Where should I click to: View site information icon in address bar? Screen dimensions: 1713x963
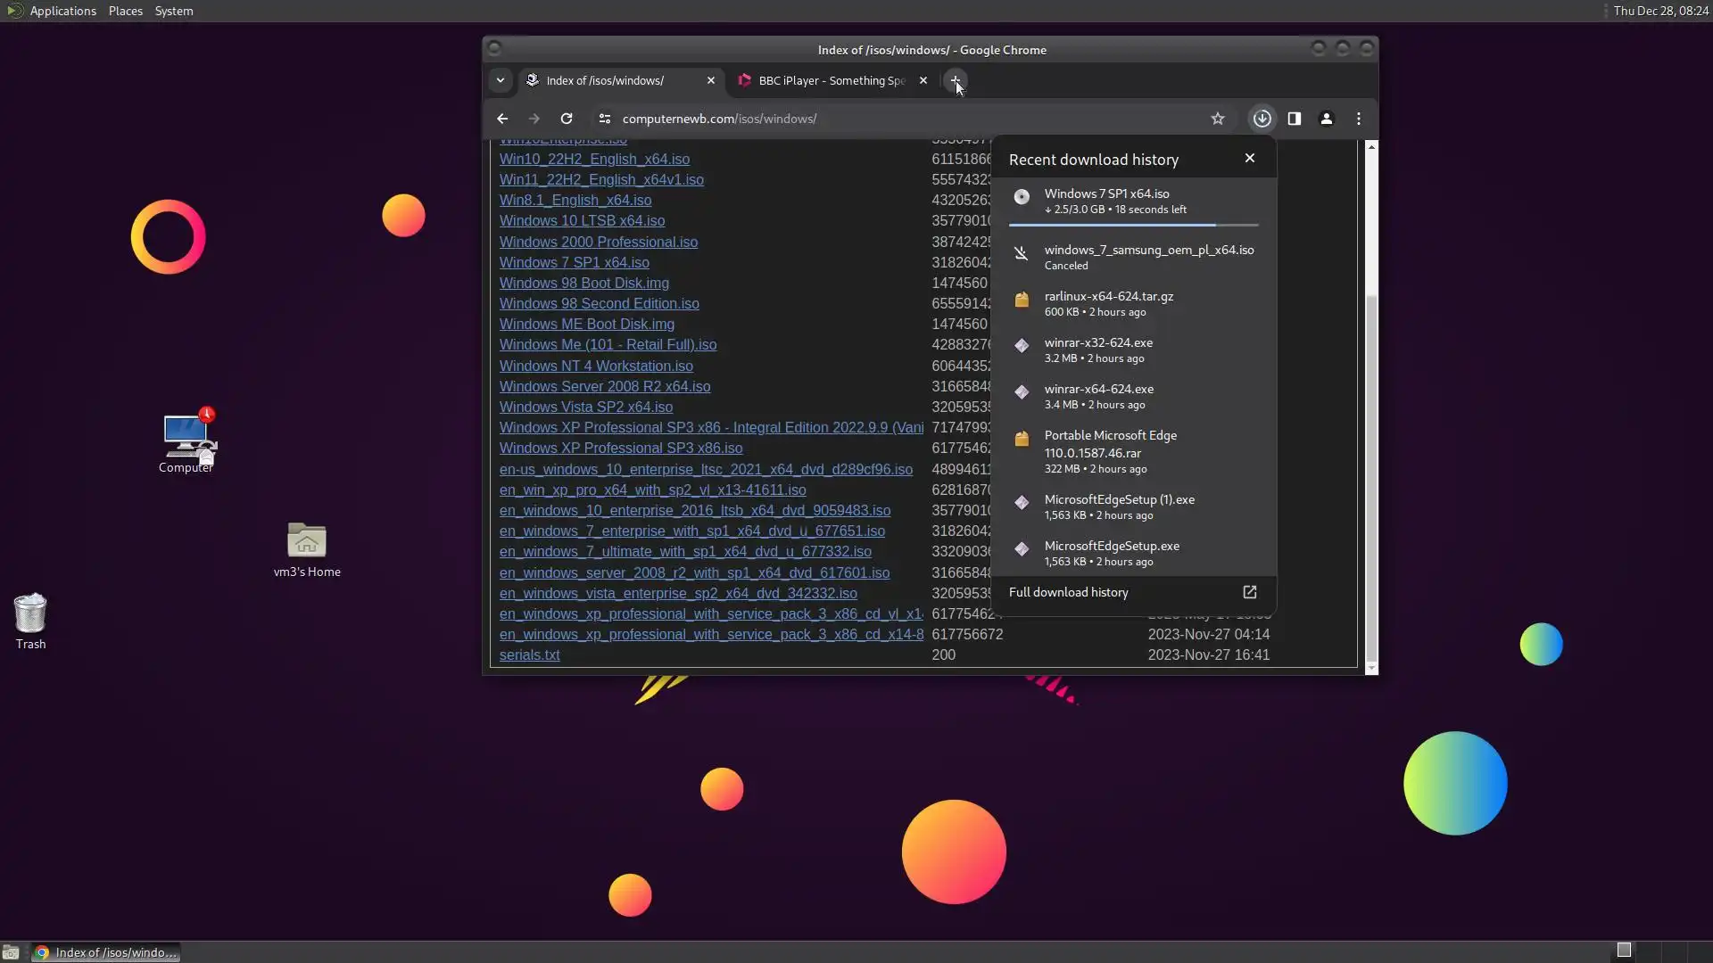[604, 119]
